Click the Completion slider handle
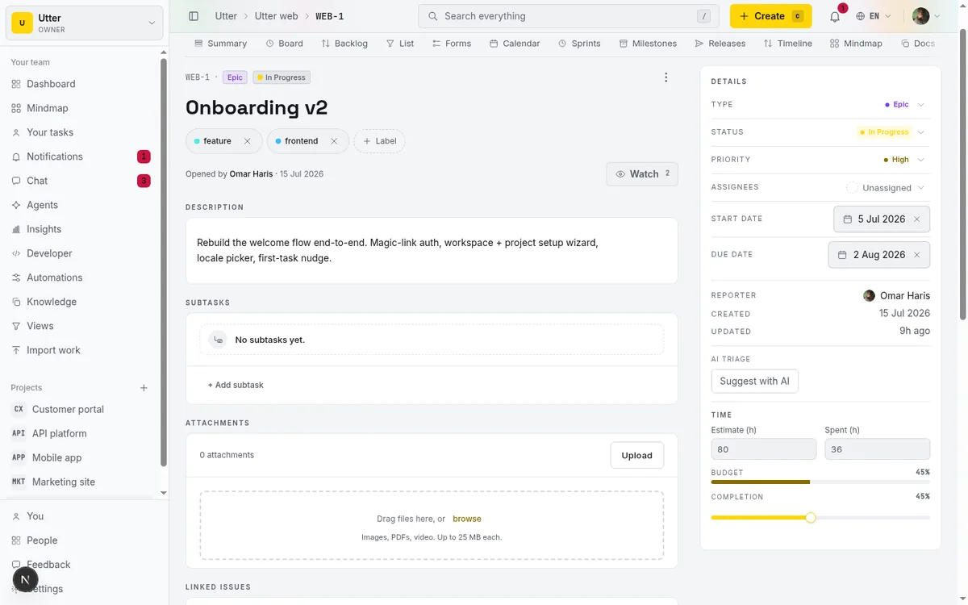Viewport: 968px width, 605px height. coord(811,518)
